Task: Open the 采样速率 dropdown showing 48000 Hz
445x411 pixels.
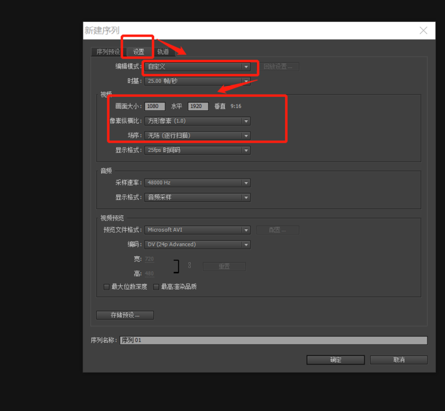Action: point(198,183)
